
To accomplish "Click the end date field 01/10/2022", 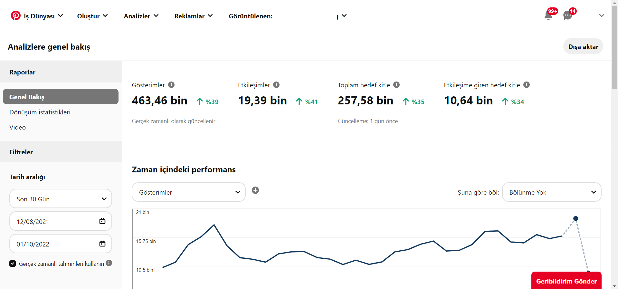I will pos(61,244).
